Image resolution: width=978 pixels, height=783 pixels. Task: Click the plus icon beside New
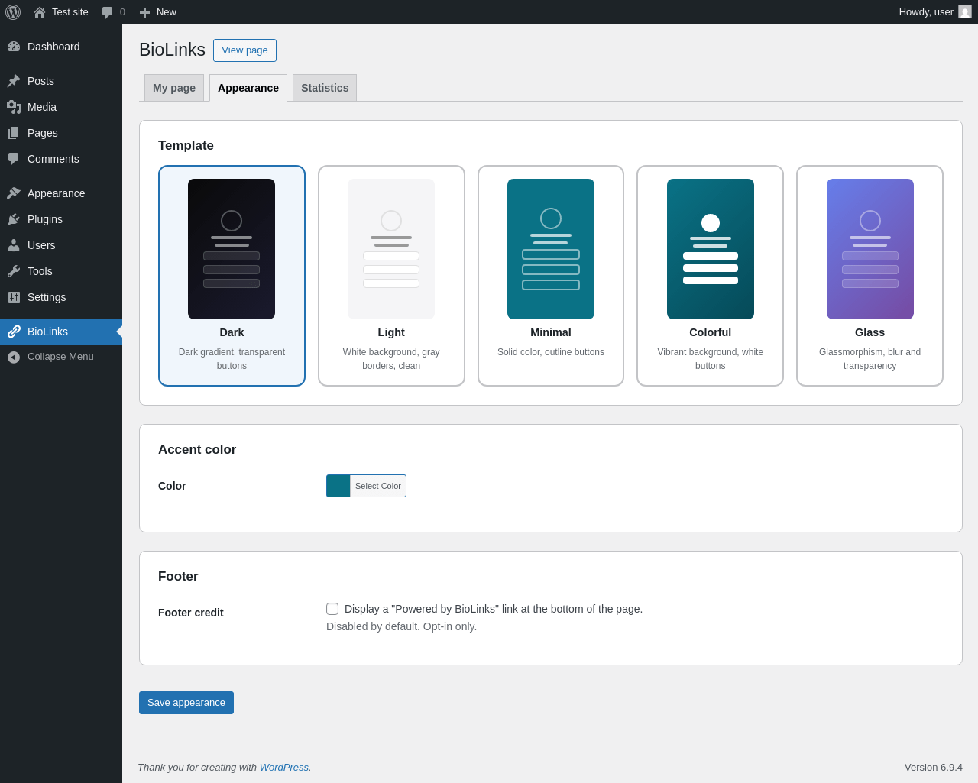[144, 12]
